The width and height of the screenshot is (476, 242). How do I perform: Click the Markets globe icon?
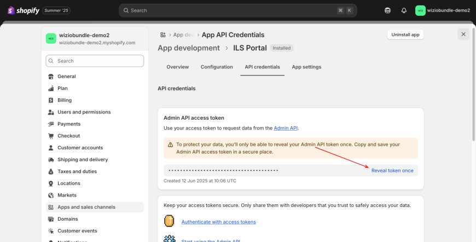tap(51, 195)
